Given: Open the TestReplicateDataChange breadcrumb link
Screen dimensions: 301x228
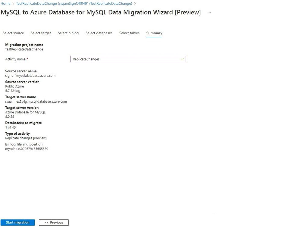Looking at the screenshot, I should point(74,3).
